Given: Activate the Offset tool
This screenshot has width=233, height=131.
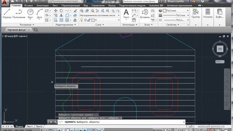Looking at the screenshot, I should point(75,20).
